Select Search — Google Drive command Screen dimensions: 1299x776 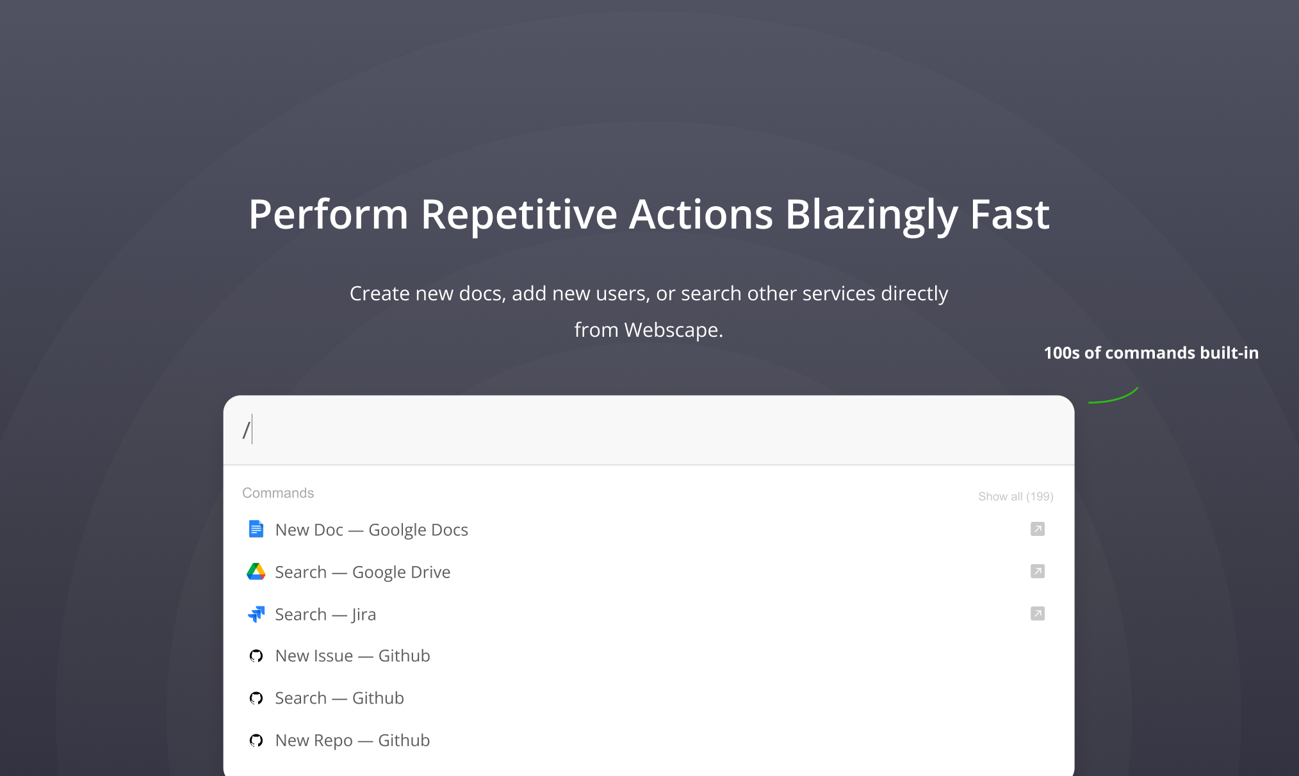(648, 572)
